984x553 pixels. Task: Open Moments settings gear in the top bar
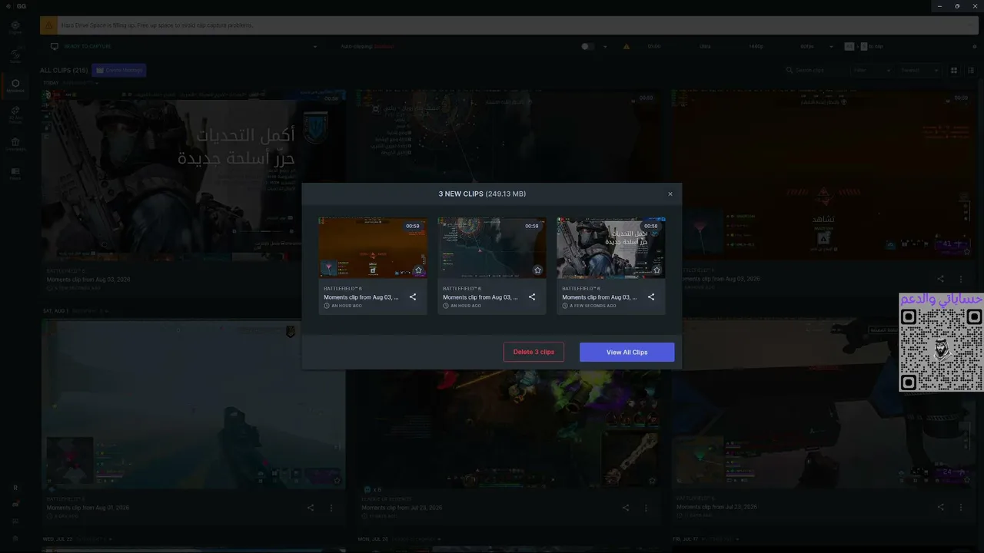975,47
